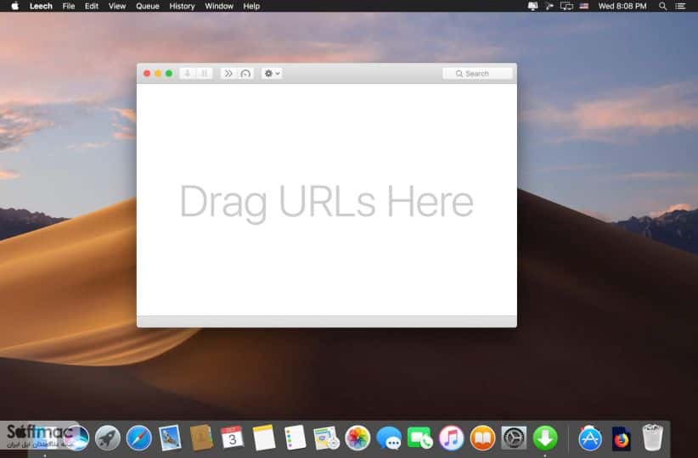This screenshot has height=458, width=698.
Task: Click the download start arrow toolbar button
Action: [188, 74]
